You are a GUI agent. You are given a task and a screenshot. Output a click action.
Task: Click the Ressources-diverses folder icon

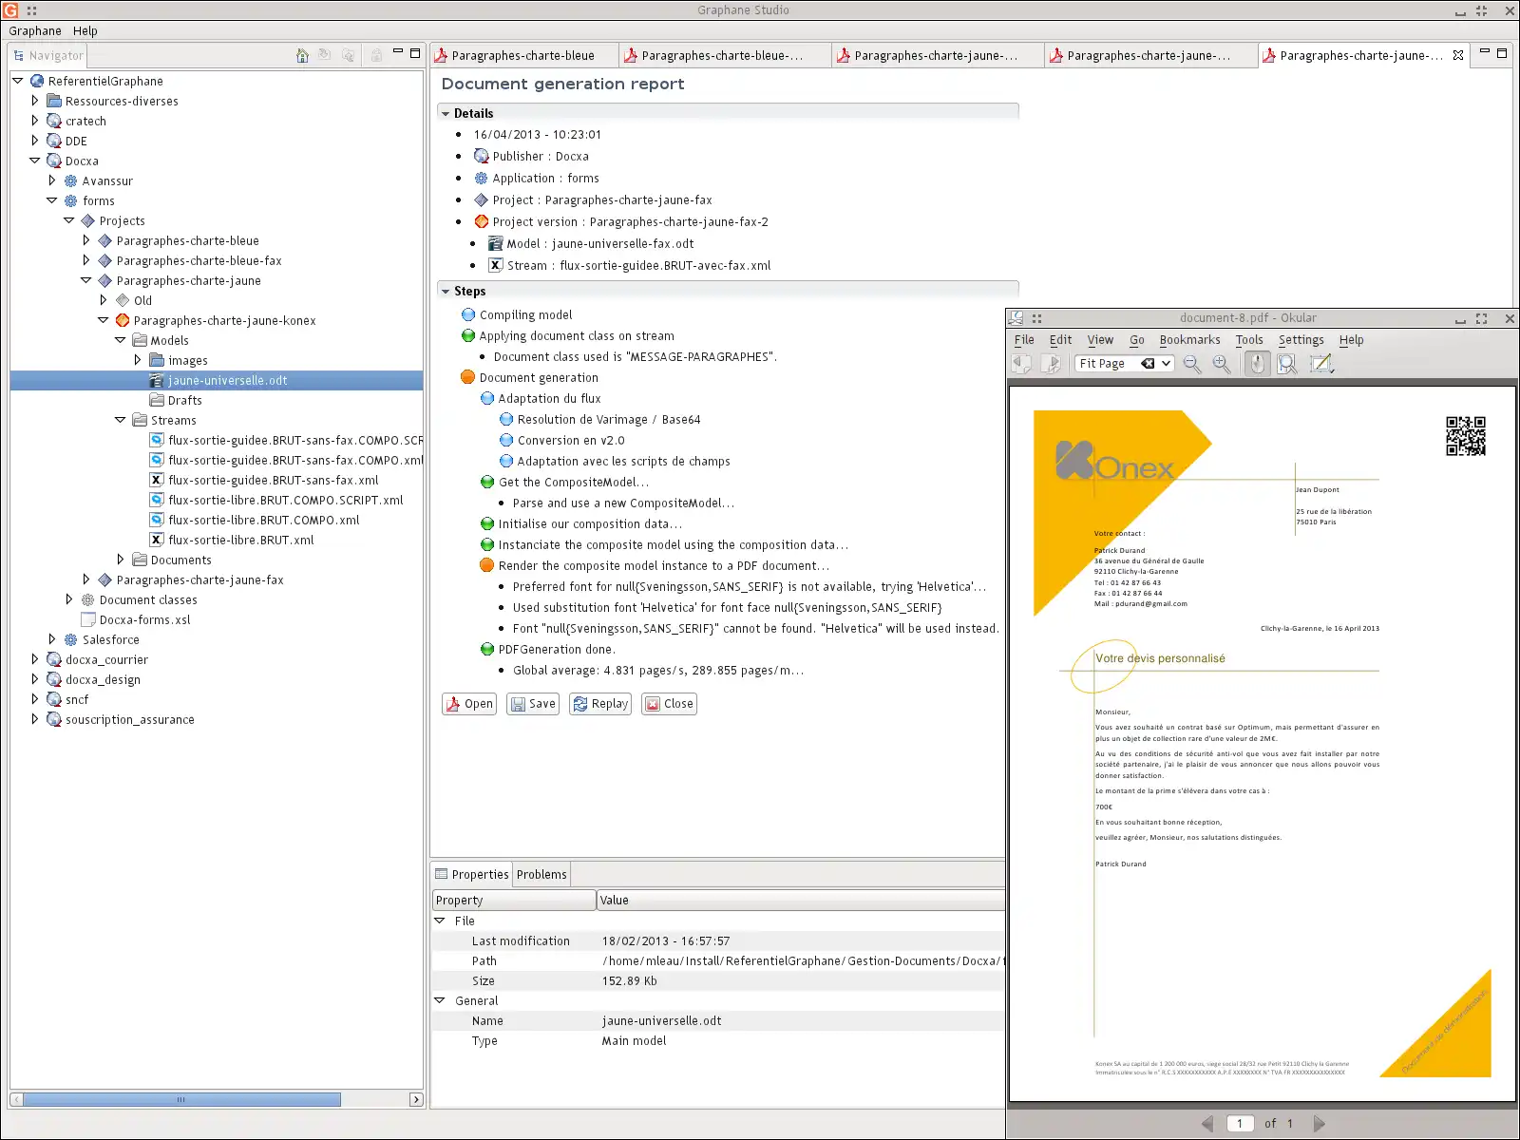click(54, 101)
